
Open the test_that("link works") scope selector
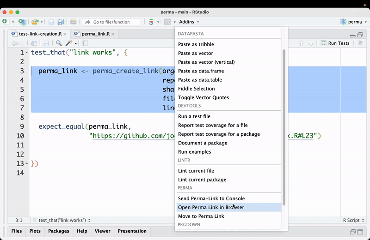click(62, 220)
